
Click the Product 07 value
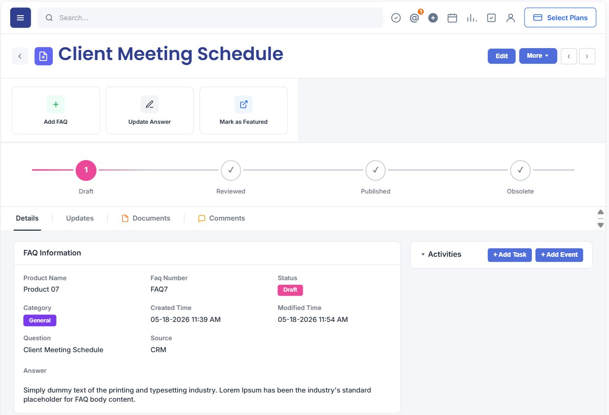pos(41,289)
